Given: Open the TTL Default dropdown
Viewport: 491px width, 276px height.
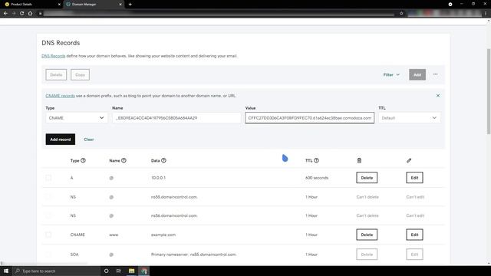Looking at the screenshot, I should (x=409, y=118).
